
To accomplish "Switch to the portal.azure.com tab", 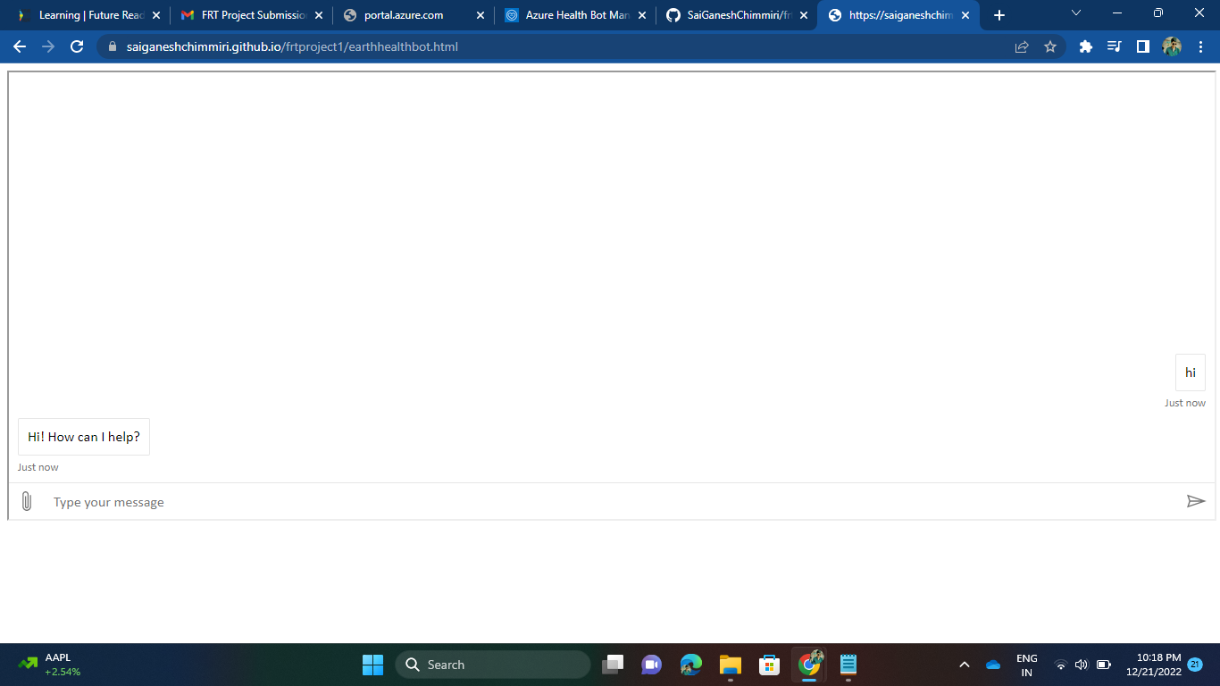I will [412, 15].
